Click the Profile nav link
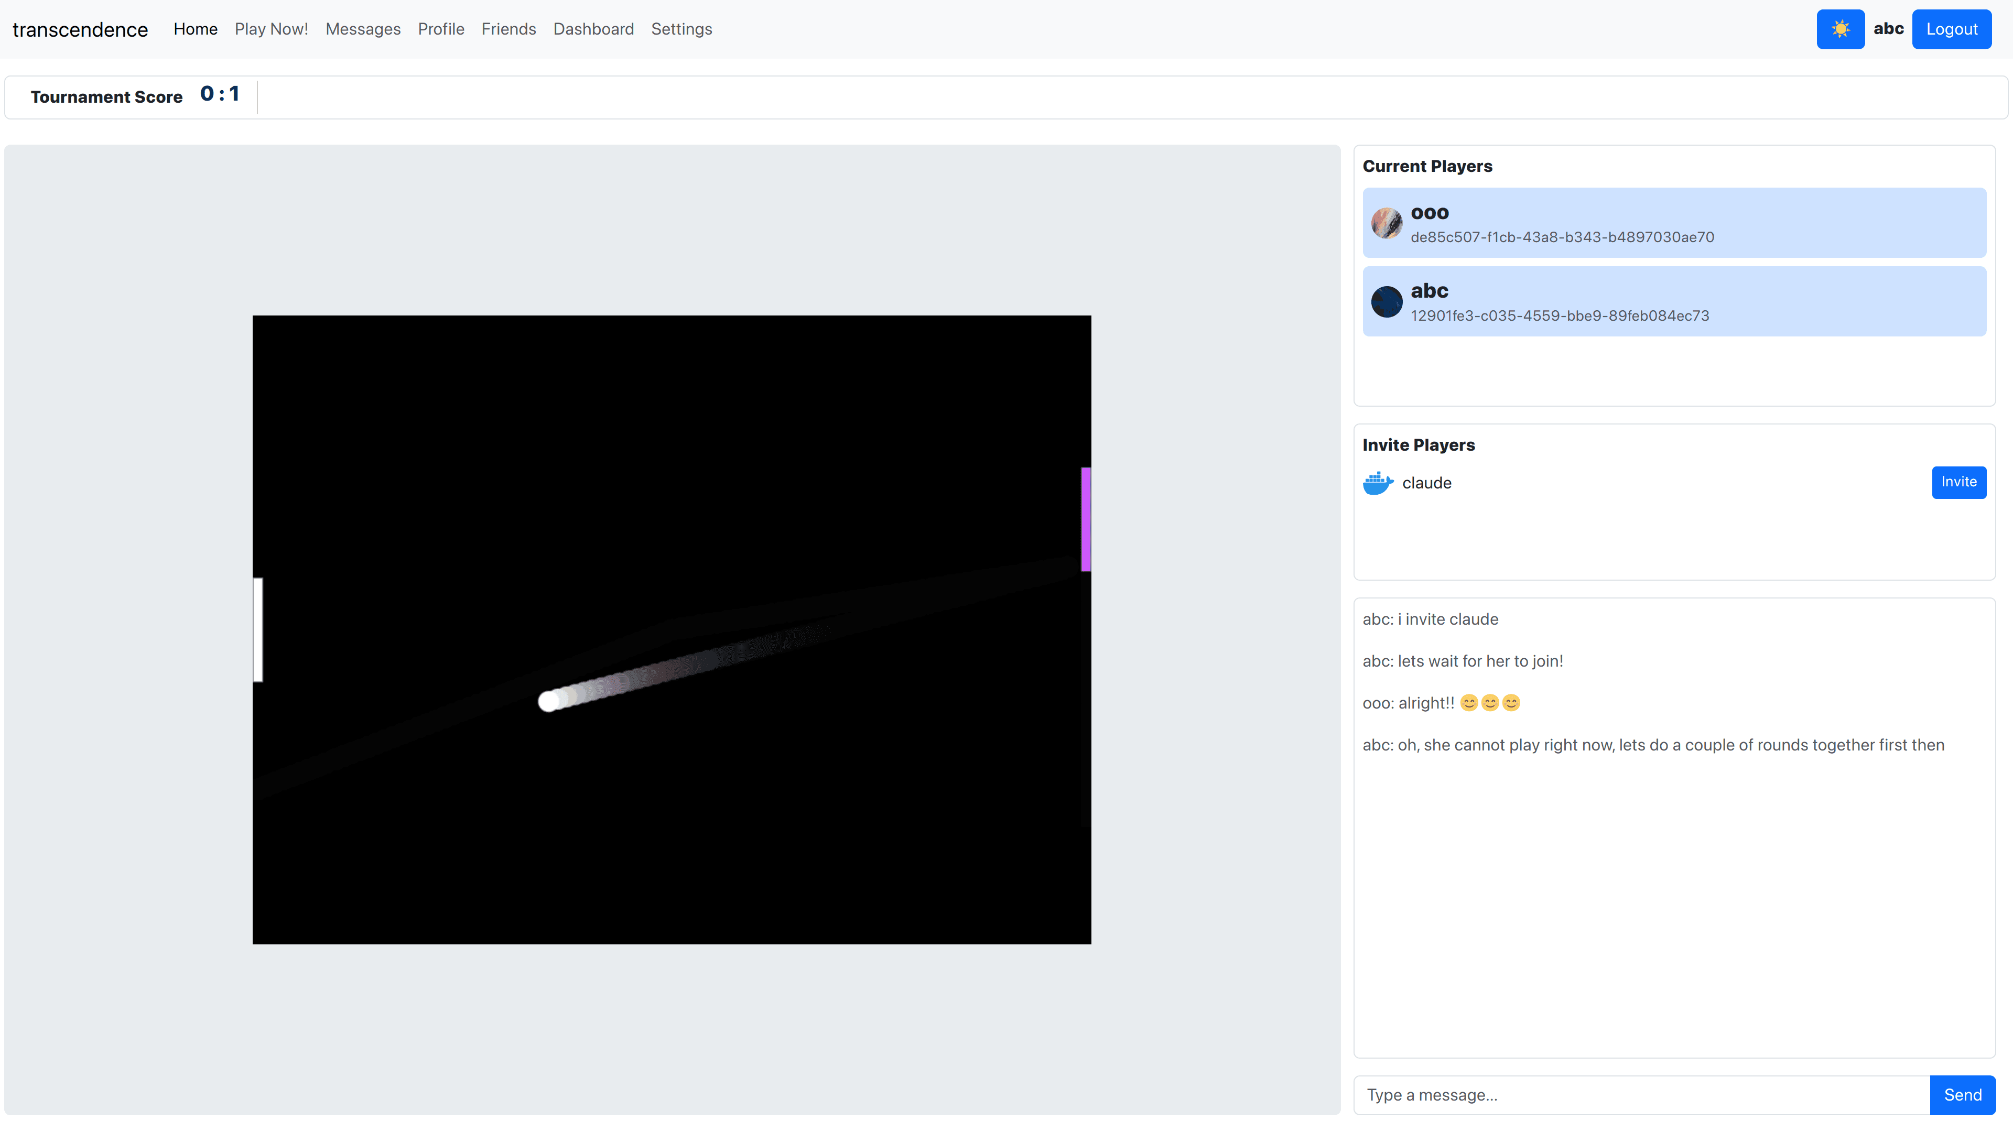2013x1132 pixels. [441, 29]
